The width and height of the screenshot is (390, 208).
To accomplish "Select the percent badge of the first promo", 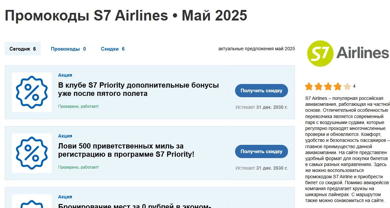I will [x=31, y=92].
